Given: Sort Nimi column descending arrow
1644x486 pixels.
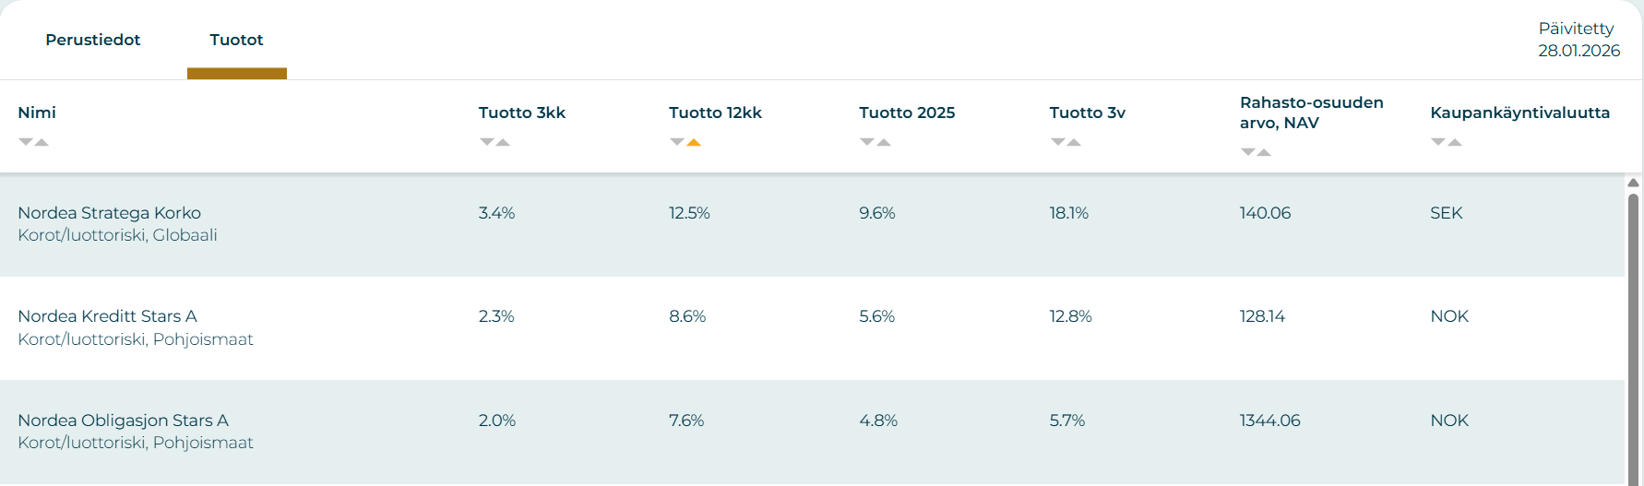Looking at the screenshot, I should coord(26,142).
